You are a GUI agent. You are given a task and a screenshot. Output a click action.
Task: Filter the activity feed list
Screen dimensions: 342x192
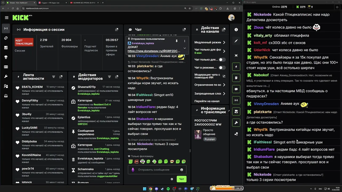53,77
